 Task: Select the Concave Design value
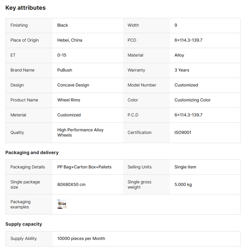73,85
